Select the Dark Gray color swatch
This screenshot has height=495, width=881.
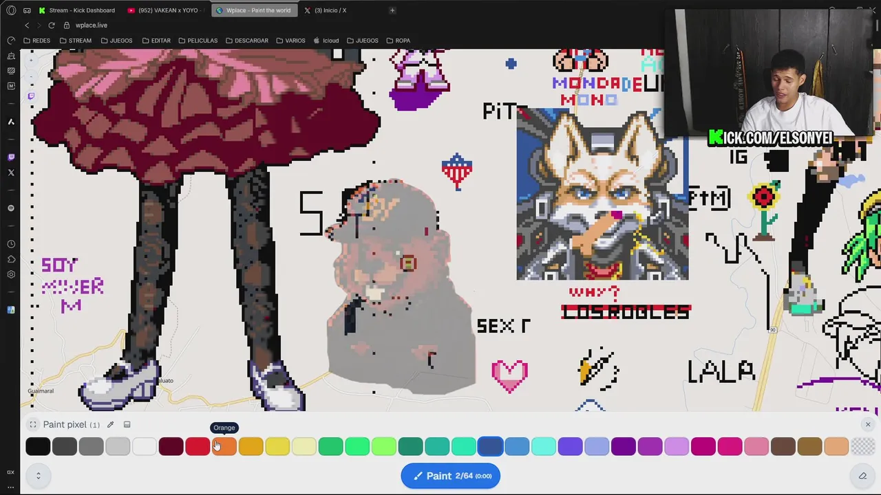point(65,447)
